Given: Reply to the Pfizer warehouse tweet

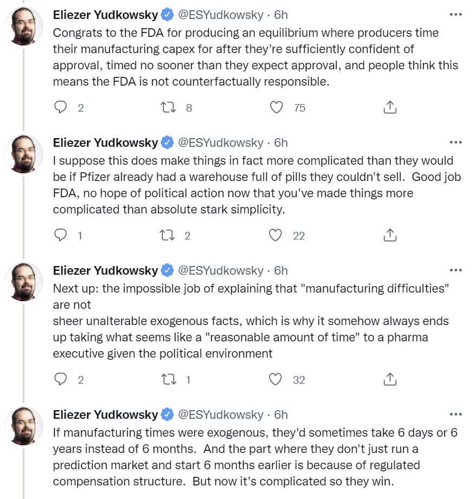Looking at the screenshot, I should click(x=62, y=235).
